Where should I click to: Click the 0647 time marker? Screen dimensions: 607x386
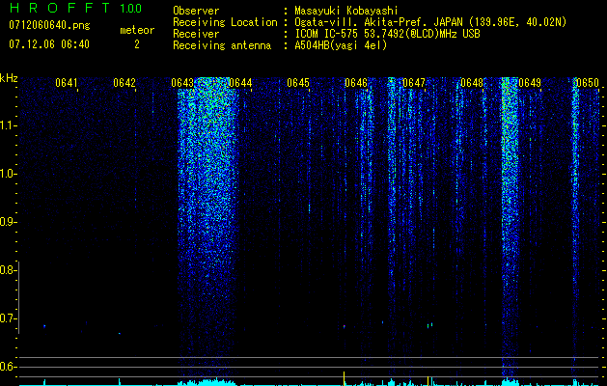tap(414, 83)
